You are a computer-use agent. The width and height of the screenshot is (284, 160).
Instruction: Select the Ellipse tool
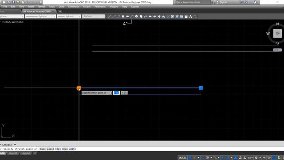pos(150,16)
